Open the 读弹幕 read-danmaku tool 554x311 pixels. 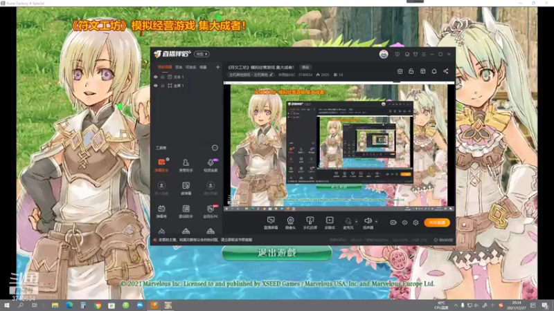[186, 188]
